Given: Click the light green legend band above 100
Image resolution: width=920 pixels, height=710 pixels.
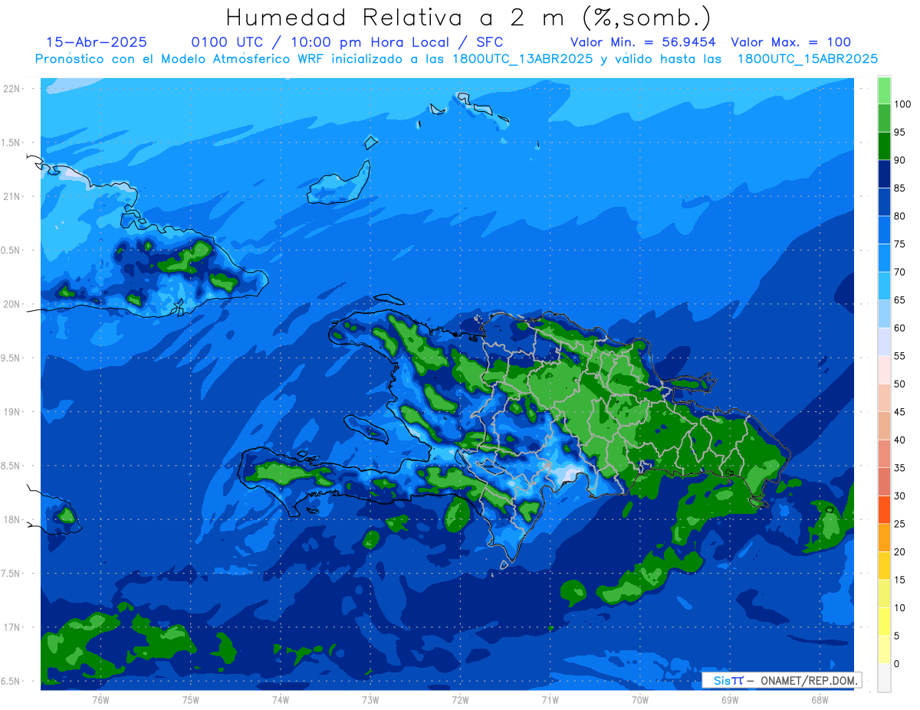Looking at the screenshot, I should pos(884,90).
